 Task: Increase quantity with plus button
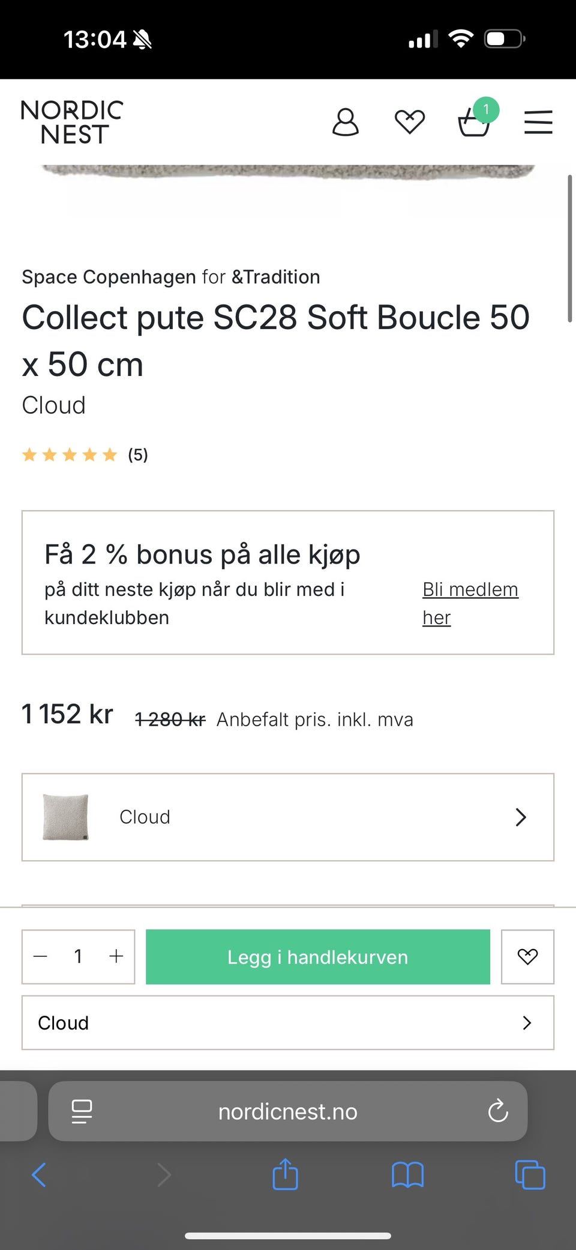116,957
